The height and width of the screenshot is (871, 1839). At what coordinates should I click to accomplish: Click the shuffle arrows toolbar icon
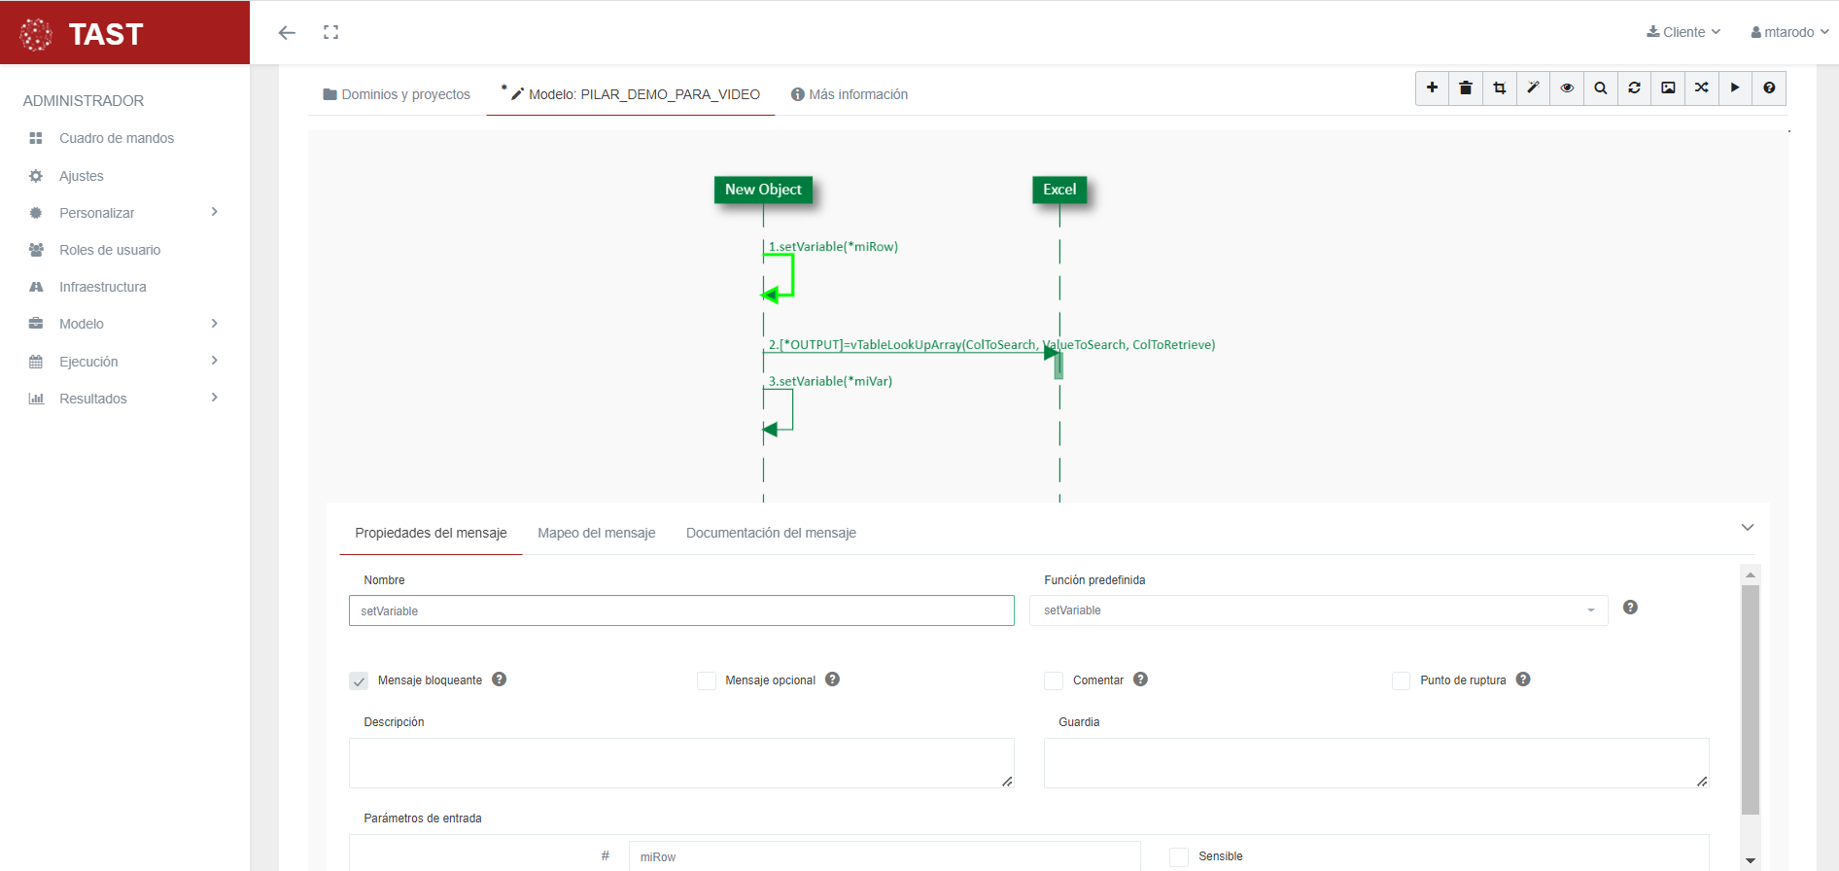(x=1702, y=87)
